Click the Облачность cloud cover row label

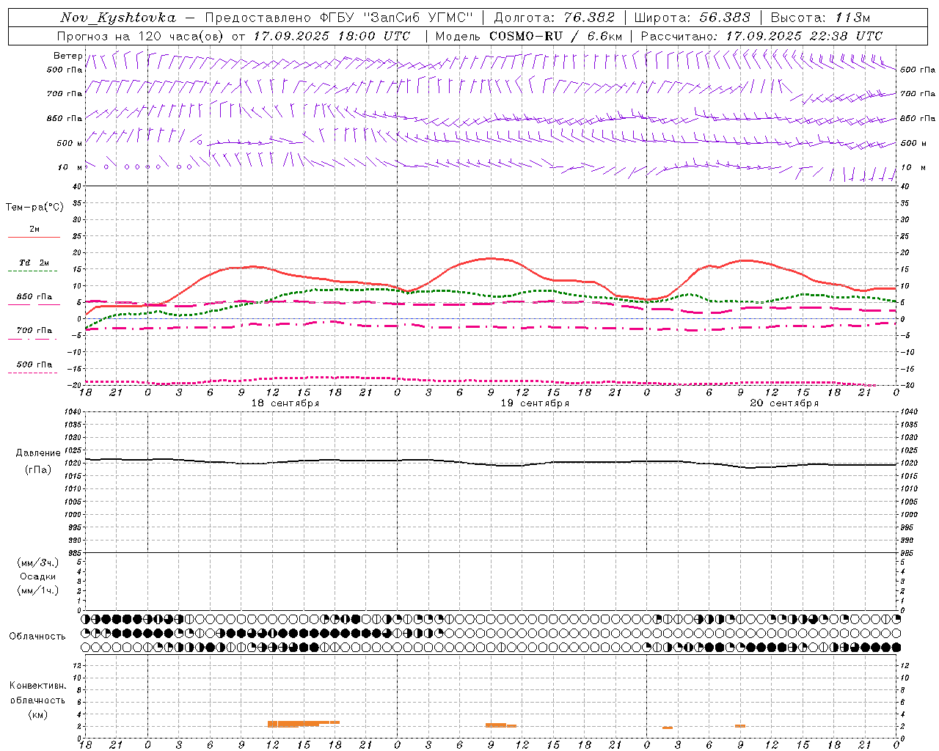tap(37, 636)
